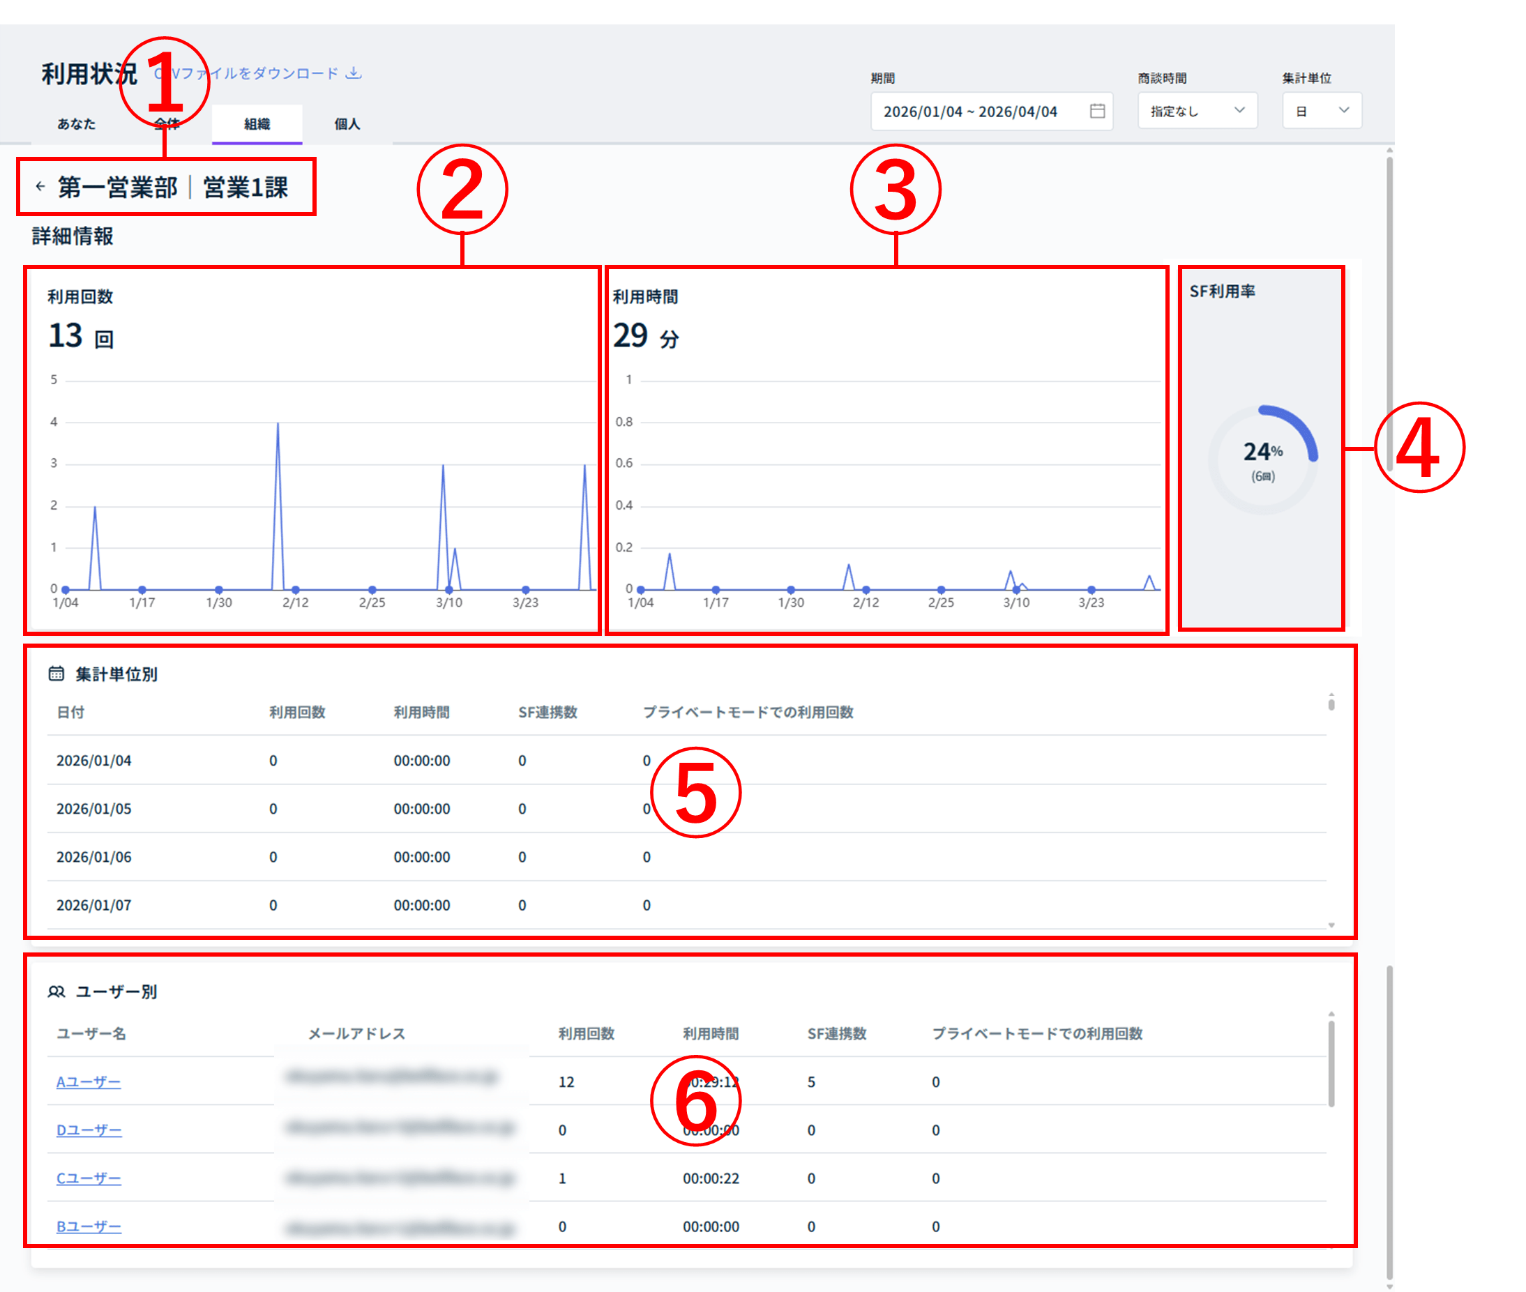Switch to the 個人 tab

(347, 124)
